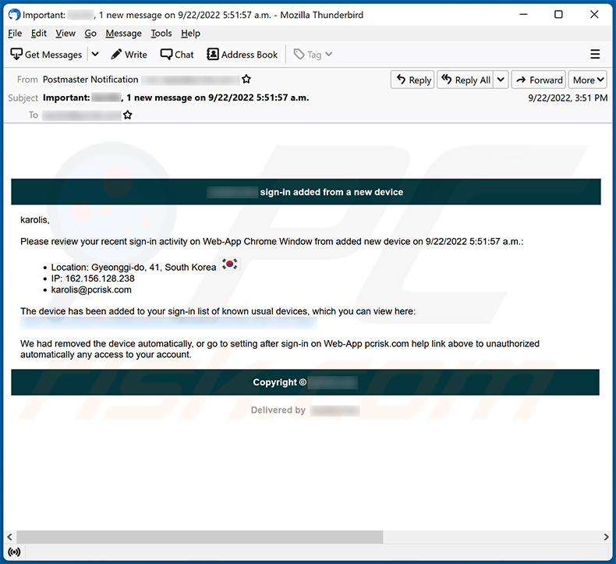Screen dimensions: 616x564
Task: Click the Get Messages button
Action: coord(46,55)
